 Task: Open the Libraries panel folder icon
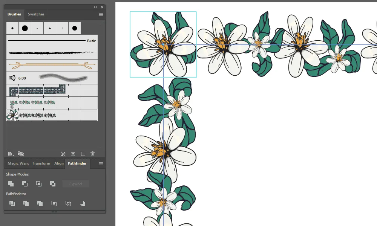tap(21, 154)
